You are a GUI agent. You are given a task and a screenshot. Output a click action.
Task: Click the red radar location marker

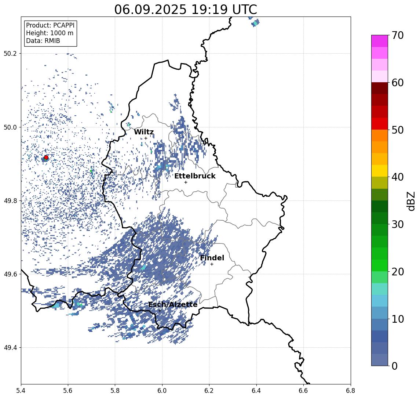[46, 158]
